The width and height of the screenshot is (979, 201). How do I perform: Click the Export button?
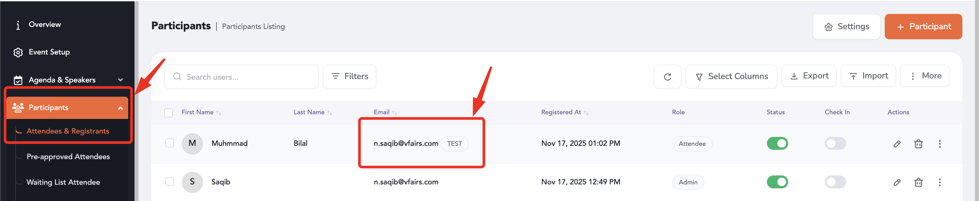tap(809, 76)
